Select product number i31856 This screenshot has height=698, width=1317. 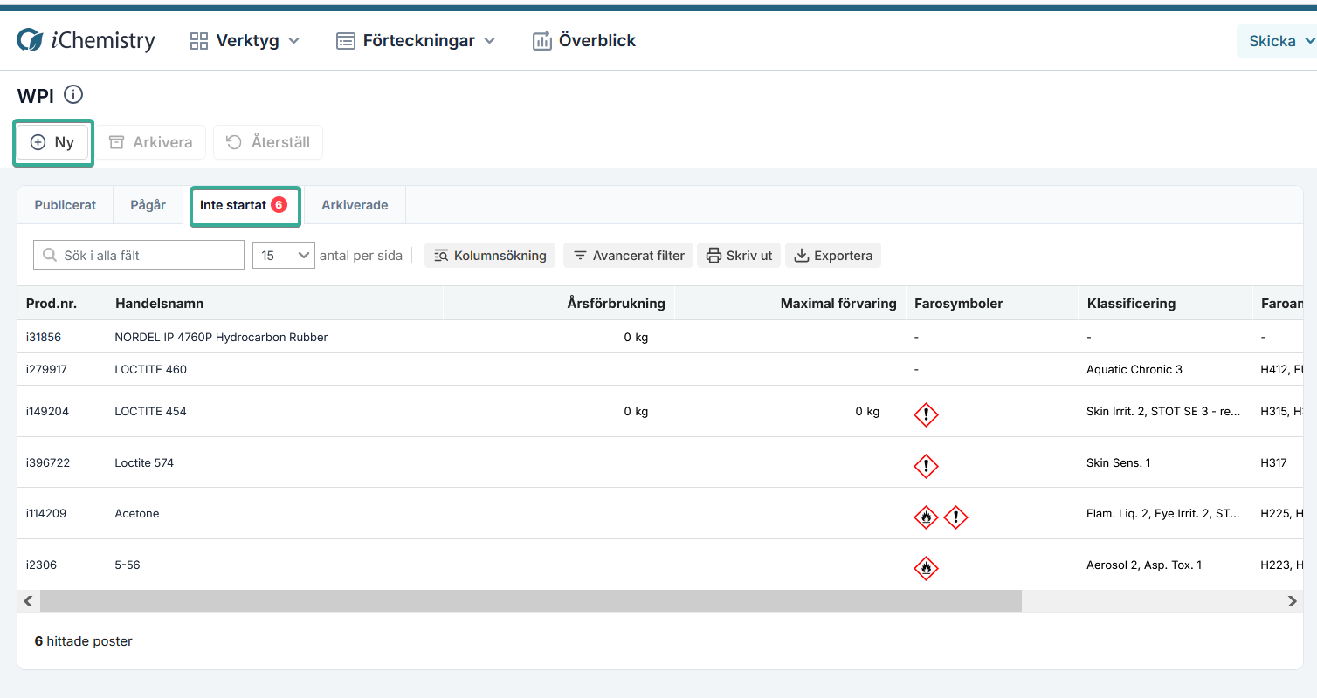click(44, 337)
